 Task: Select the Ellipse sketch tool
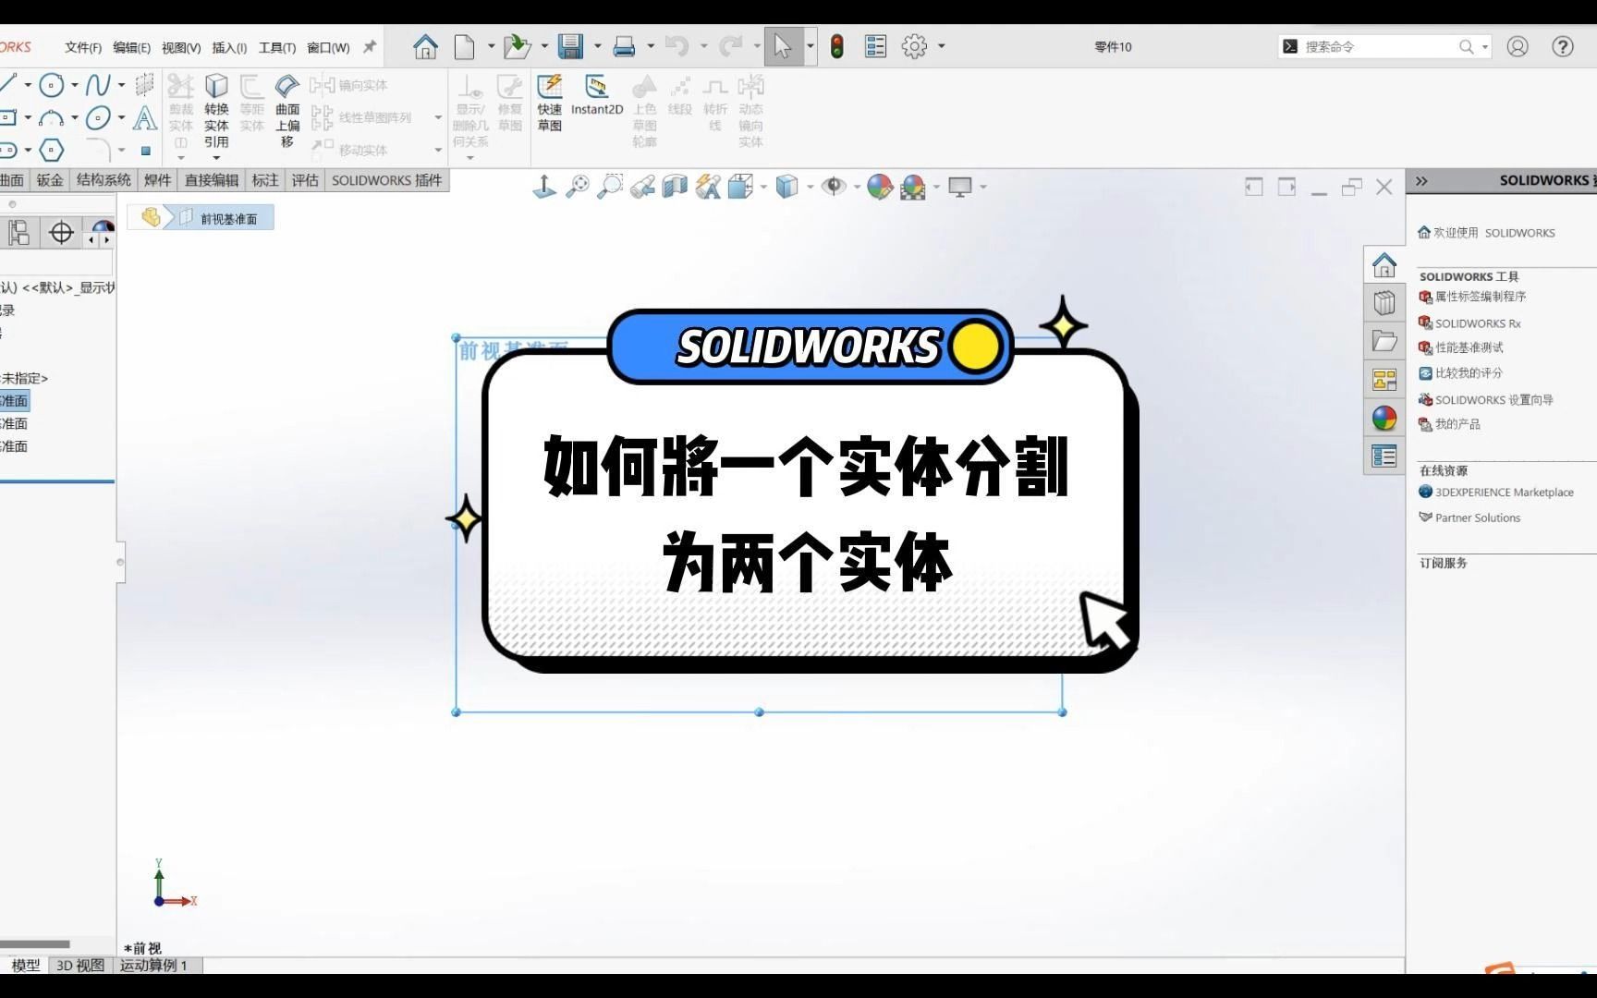click(x=98, y=117)
